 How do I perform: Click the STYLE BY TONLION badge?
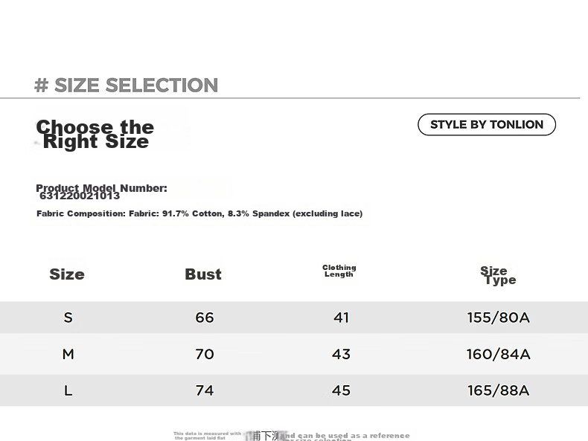486,124
